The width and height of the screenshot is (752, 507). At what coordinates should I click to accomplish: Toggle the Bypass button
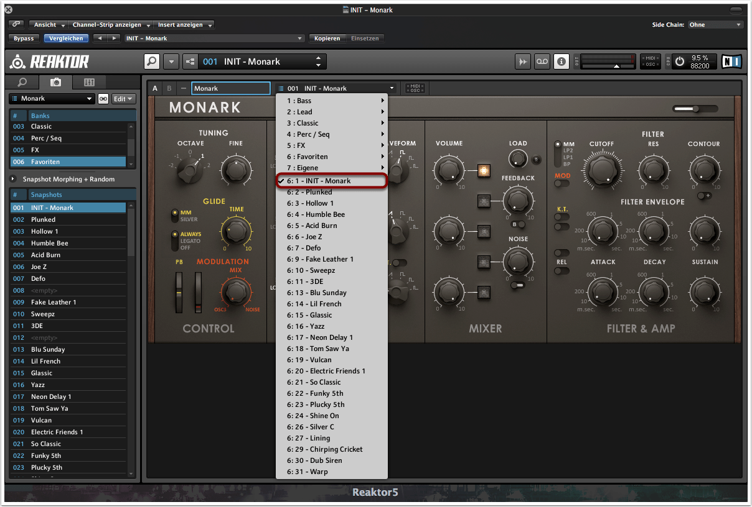(x=24, y=39)
